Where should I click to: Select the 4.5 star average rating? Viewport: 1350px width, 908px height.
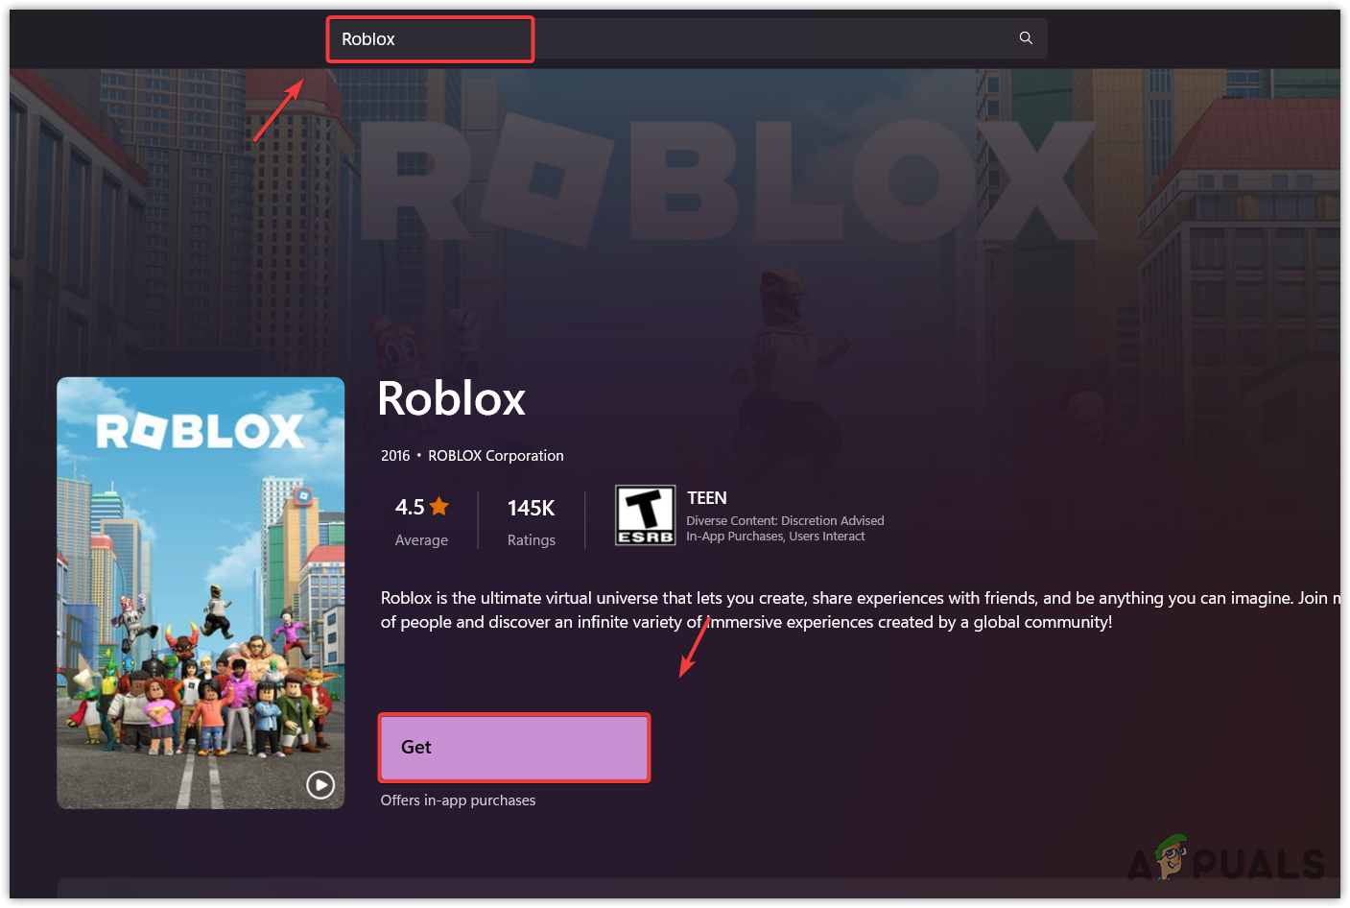click(x=422, y=507)
